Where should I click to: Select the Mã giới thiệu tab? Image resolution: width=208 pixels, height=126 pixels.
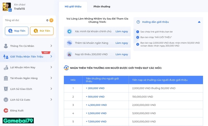pyautogui.click(x=73, y=6)
